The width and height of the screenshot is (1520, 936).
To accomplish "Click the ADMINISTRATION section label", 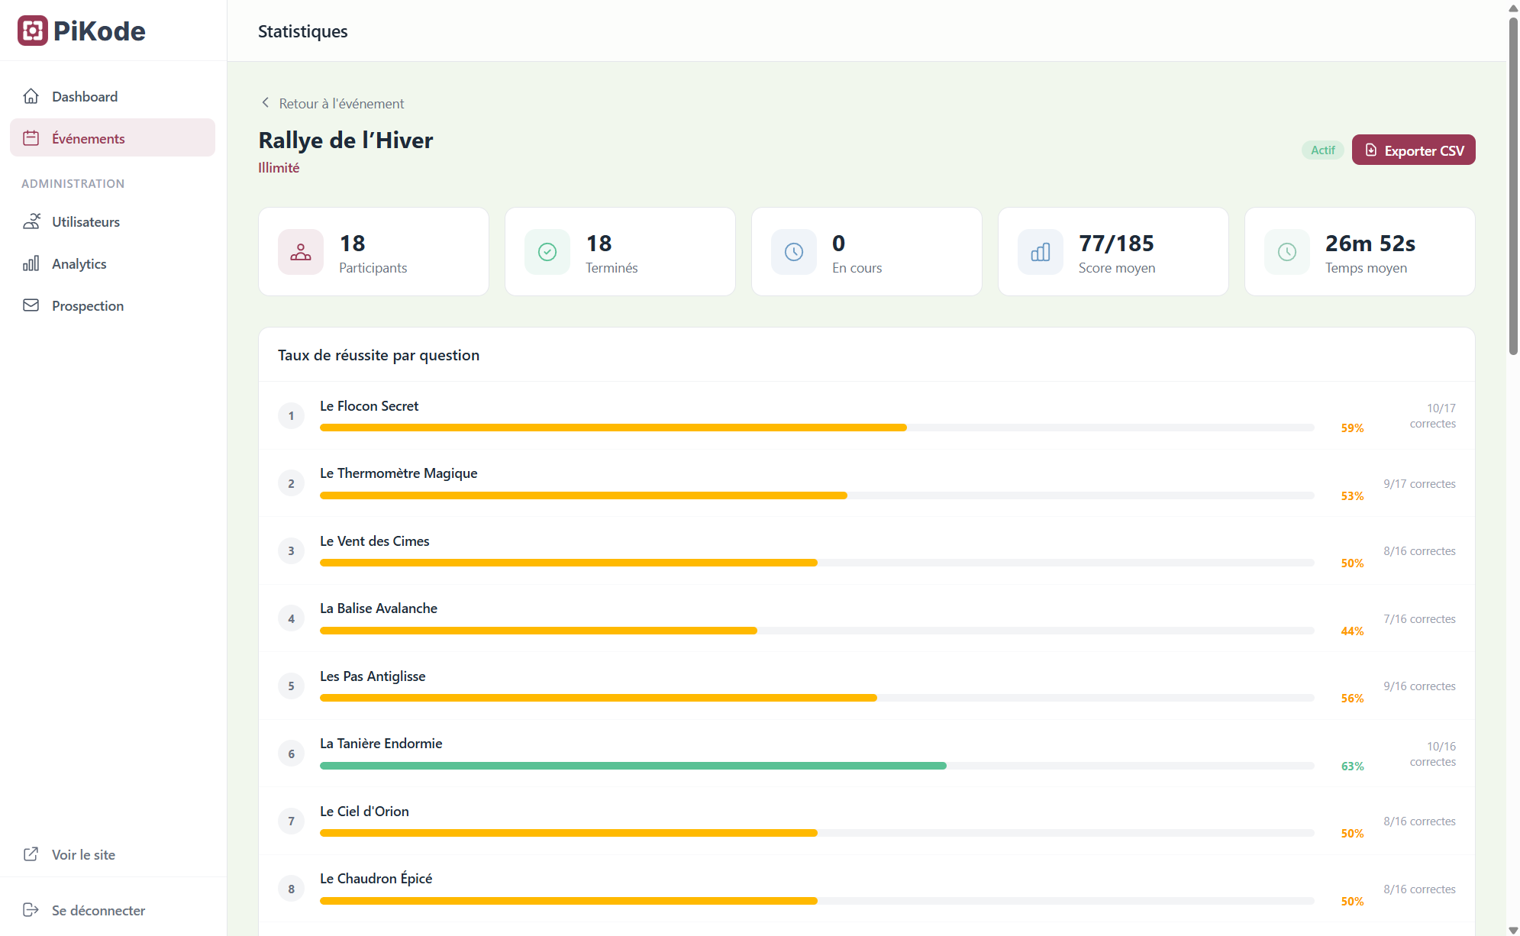I will [x=73, y=183].
